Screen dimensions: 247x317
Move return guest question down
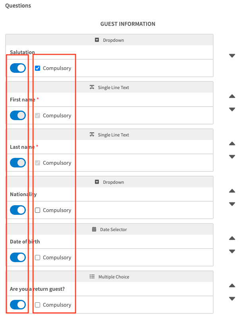pyautogui.click(x=232, y=299)
